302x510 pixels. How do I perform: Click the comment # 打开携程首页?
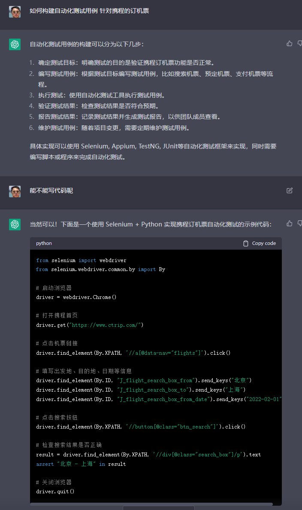pyautogui.click(x=57, y=316)
